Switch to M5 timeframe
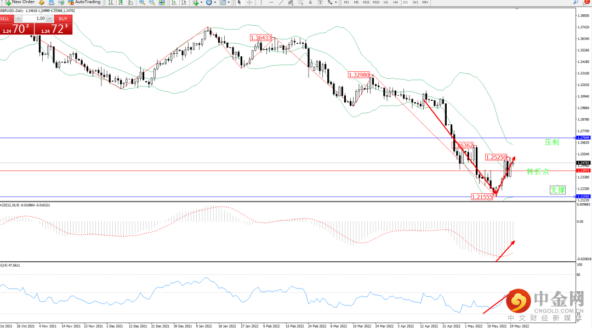 [356, 2]
